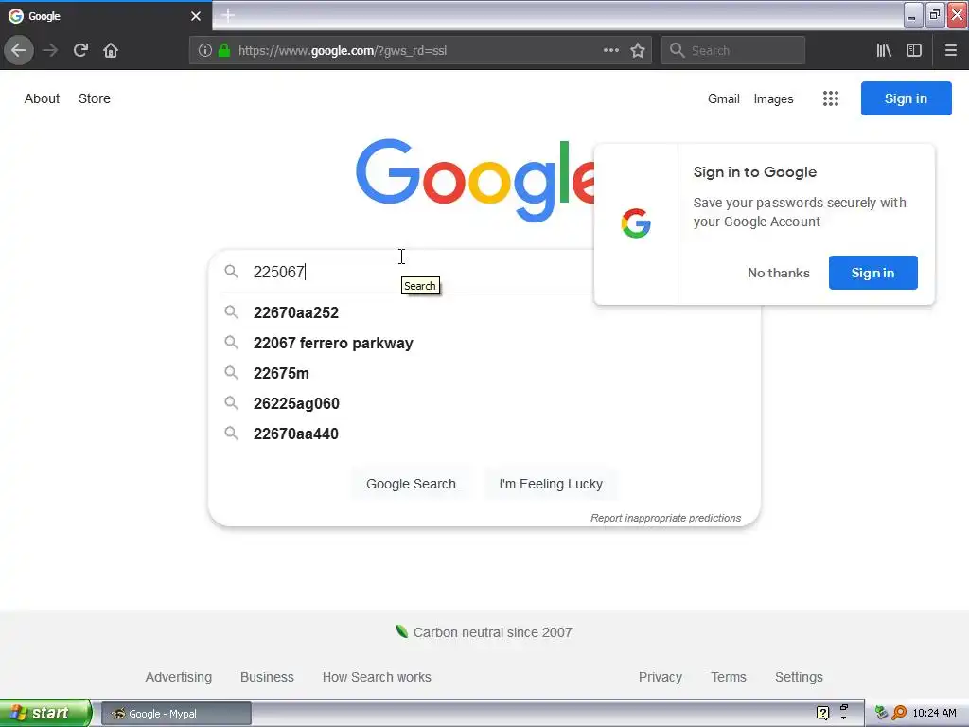
Task: Open How Search works link
Action: 377,677
